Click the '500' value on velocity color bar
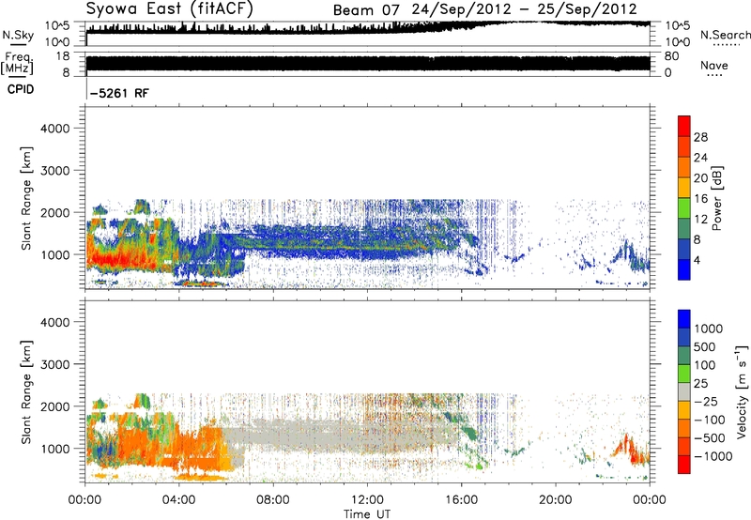The width and height of the screenshot is (751, 520). [x=705, y=347]
